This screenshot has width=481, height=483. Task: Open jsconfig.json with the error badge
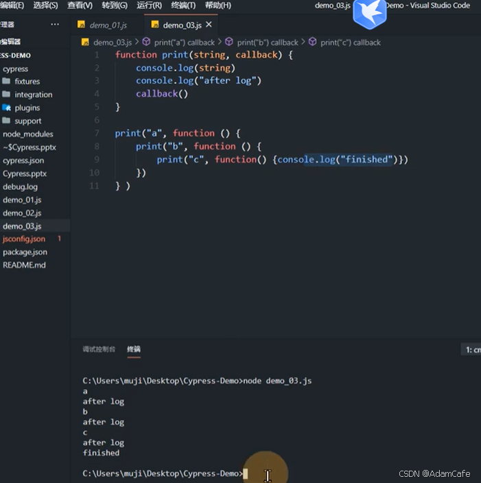tap(24, 239)
